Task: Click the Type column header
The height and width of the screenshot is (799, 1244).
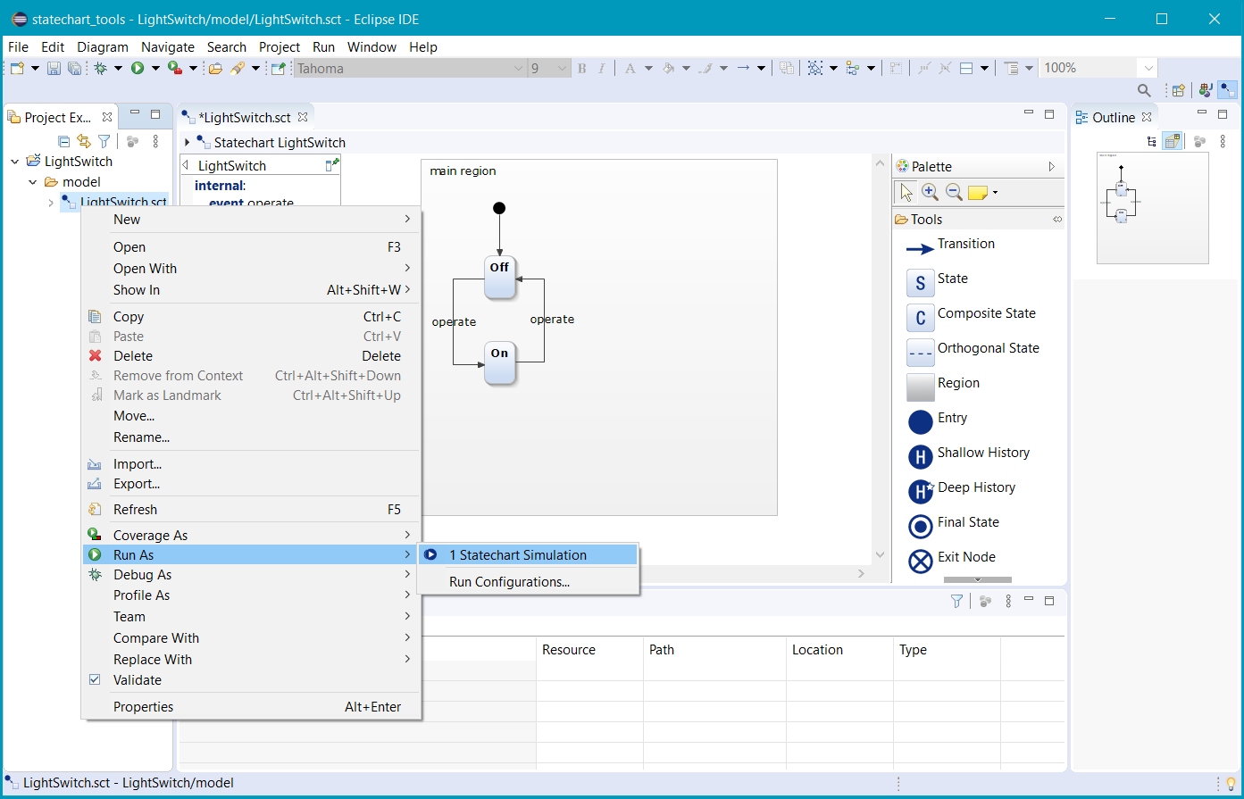Action: pos(947,650)
